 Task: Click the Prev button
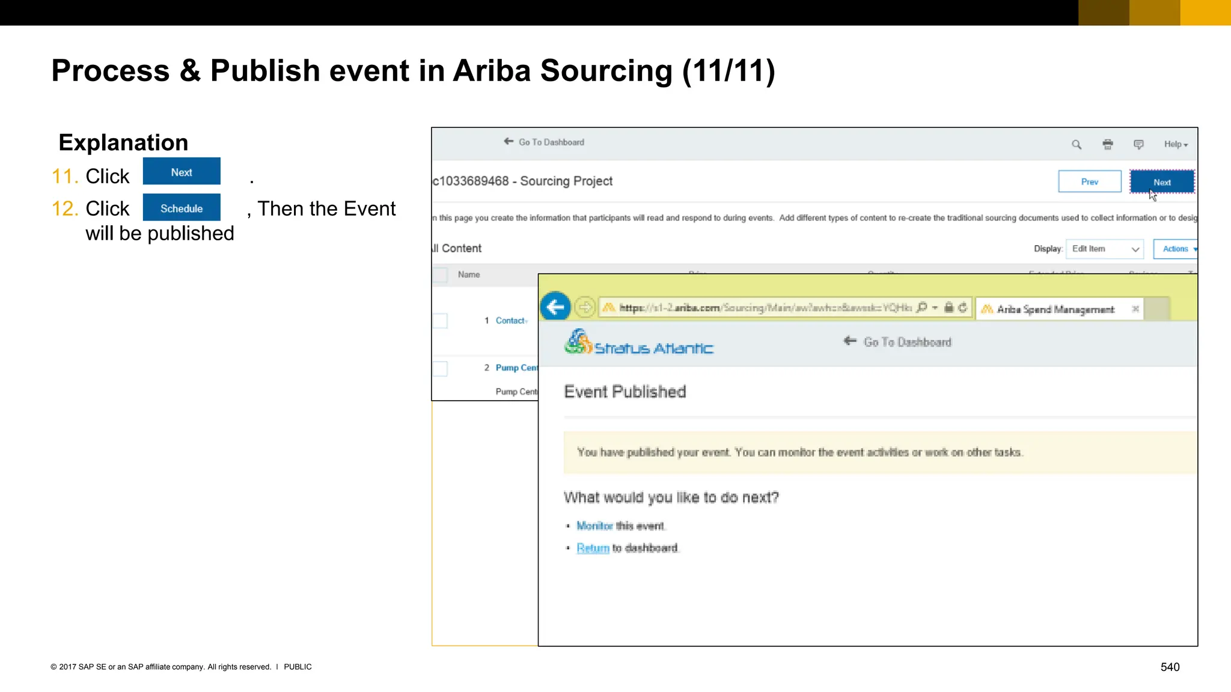point(1090,181)
